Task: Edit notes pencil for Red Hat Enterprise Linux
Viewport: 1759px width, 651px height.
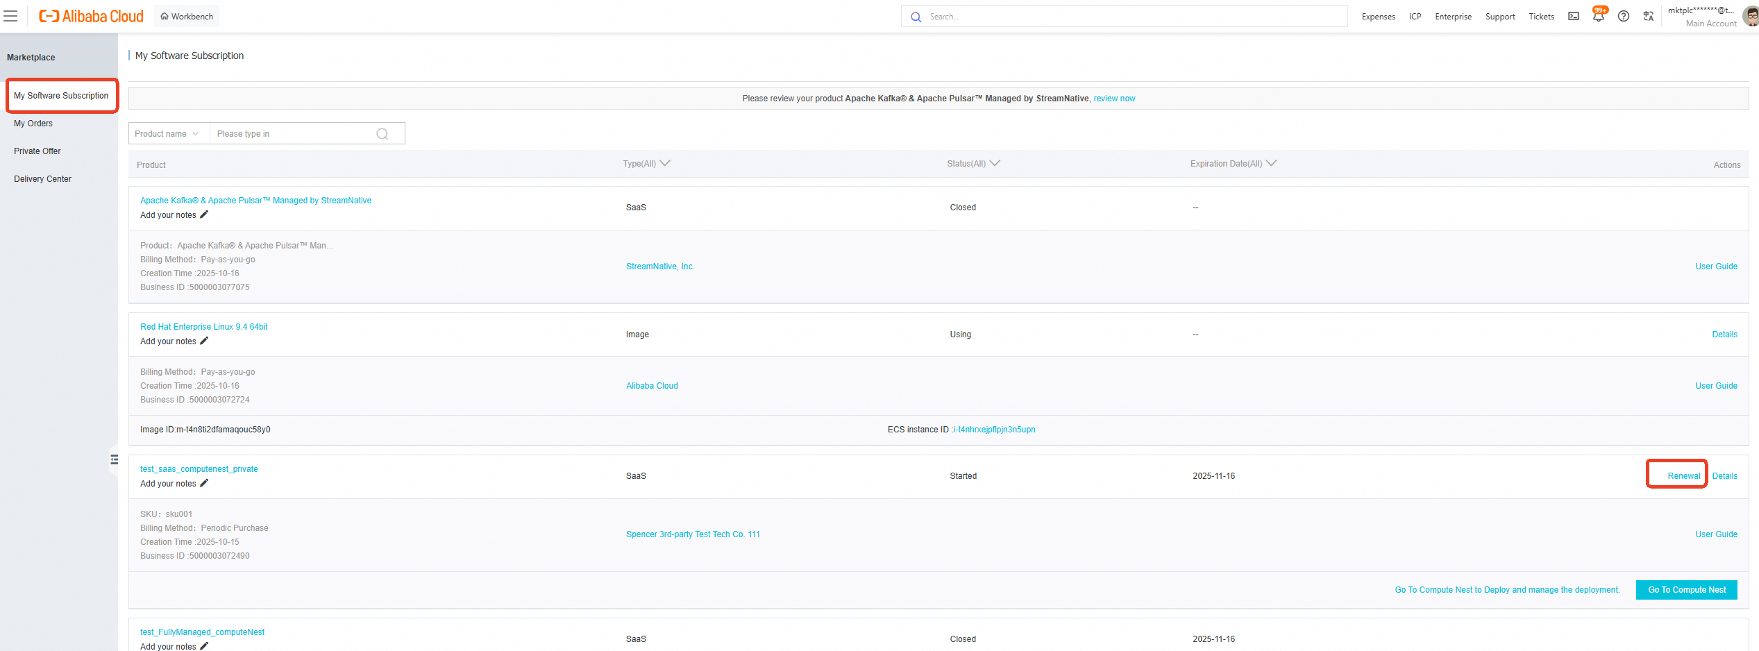Action: click(x=204, y=341)
